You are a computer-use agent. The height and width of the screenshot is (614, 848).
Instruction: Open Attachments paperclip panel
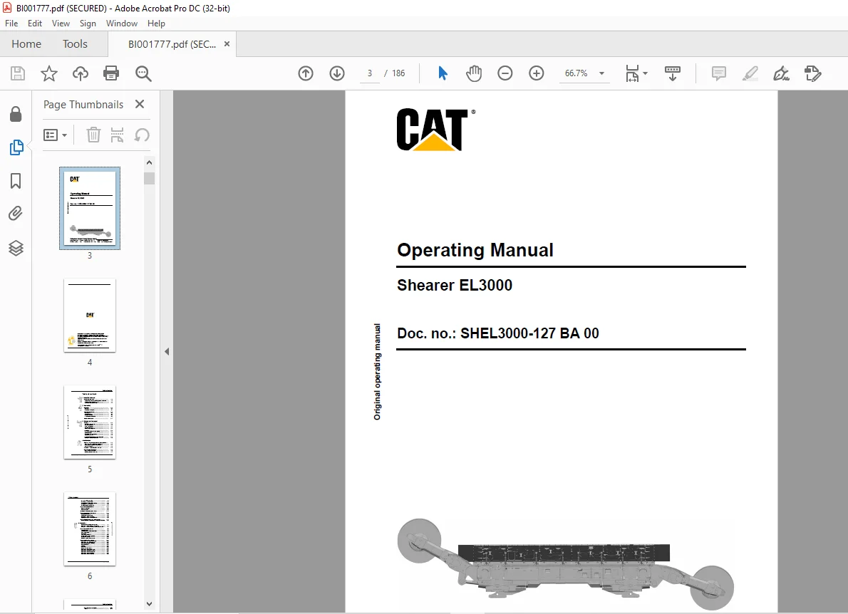(x=16, y=214)
